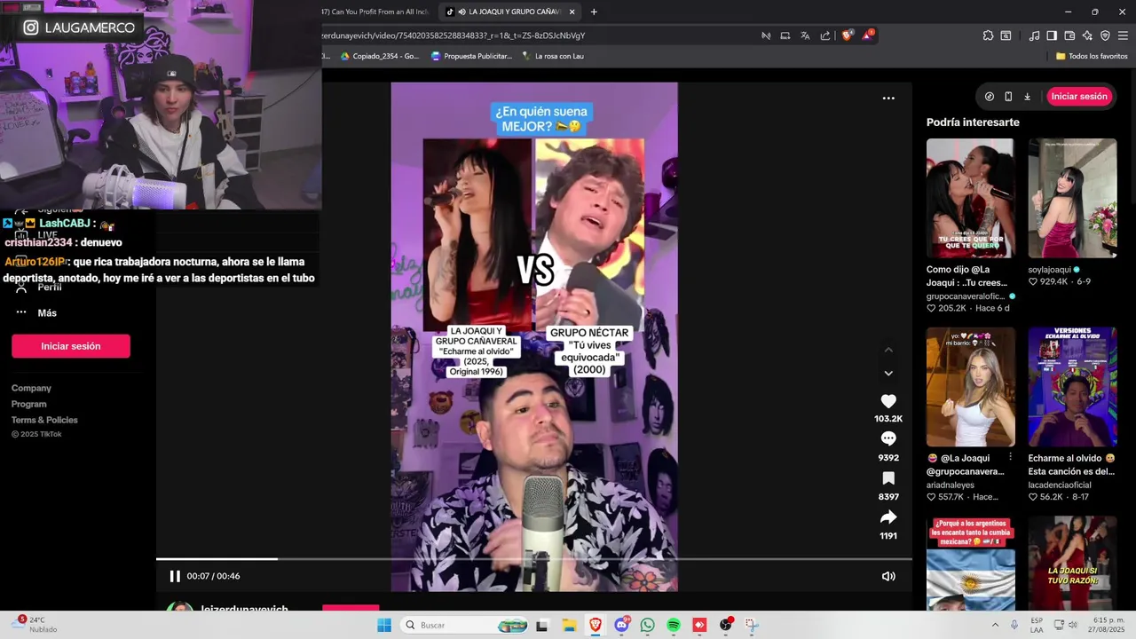This screenshot has width=1136, height=639.
Task: Open the Propuesta Publicitar bookmark
Action: pyautogui.click(x=472, y=56)
